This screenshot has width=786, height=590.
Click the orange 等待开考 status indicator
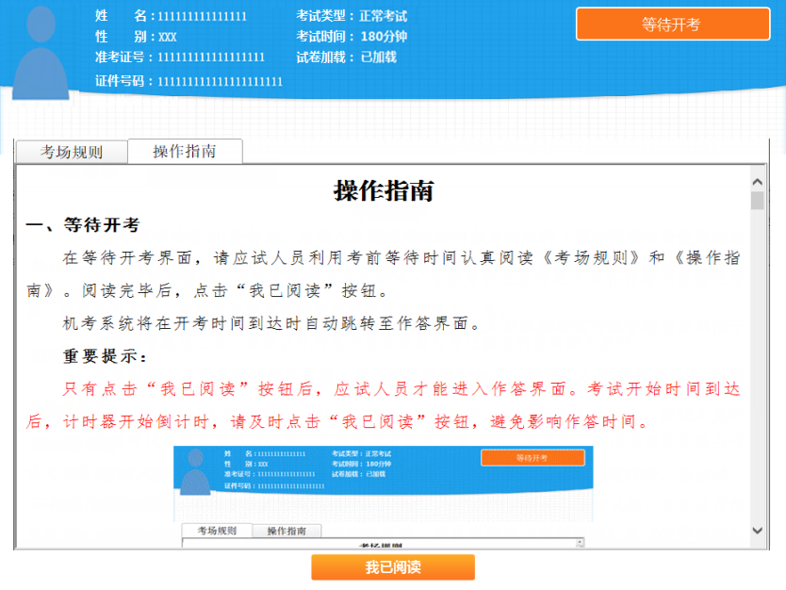[x=672, y=24]
